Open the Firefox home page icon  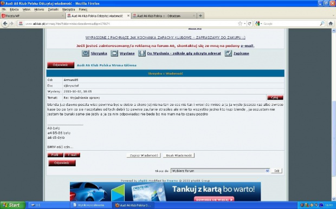(x=331, y=24)
